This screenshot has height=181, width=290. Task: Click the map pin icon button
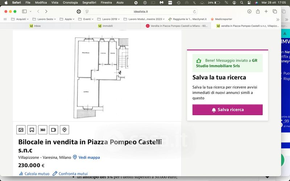pos(65,130)
